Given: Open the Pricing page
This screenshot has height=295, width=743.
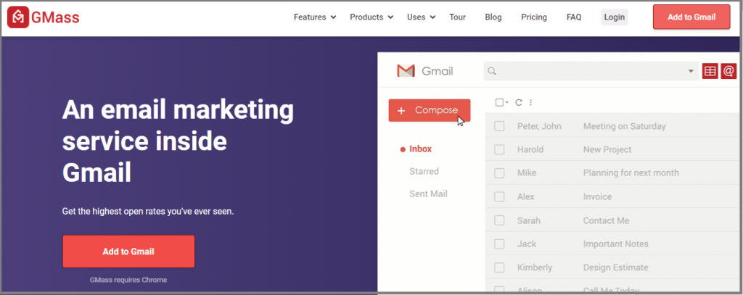Looking at the screenshot, I should pos(534,17).
